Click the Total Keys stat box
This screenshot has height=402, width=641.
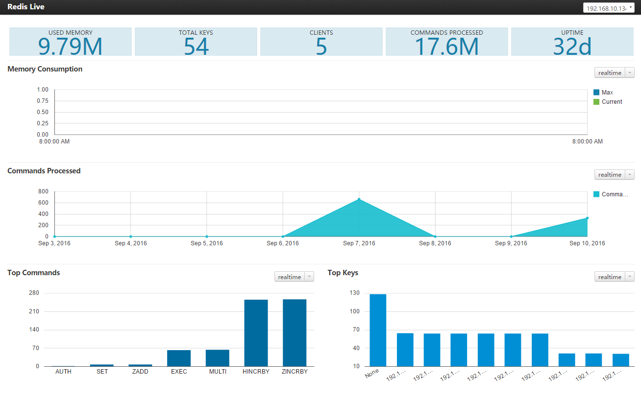pyautogui.click(x=196, y=42)
